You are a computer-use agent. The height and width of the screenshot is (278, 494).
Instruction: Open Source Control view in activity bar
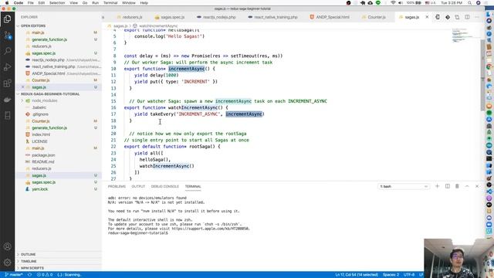point(7,36)
